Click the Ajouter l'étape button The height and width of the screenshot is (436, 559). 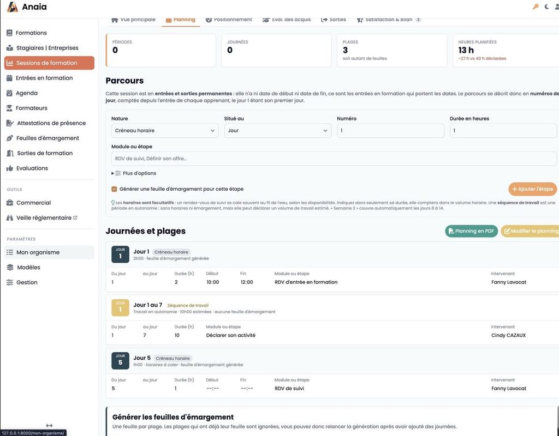point(532,189)
